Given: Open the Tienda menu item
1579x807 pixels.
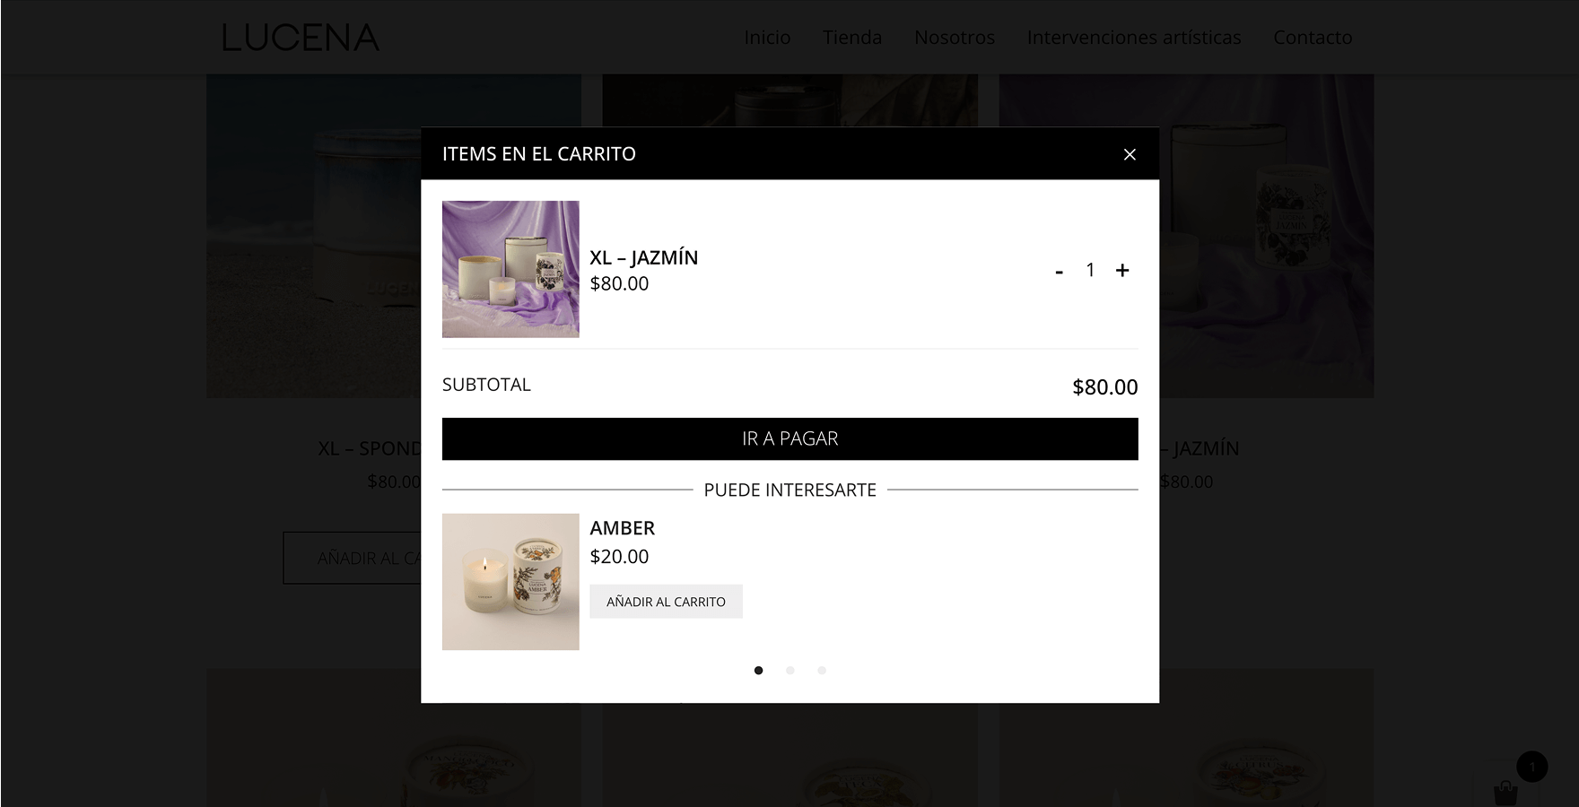Looking at the screenshot, I should [852, 38].
